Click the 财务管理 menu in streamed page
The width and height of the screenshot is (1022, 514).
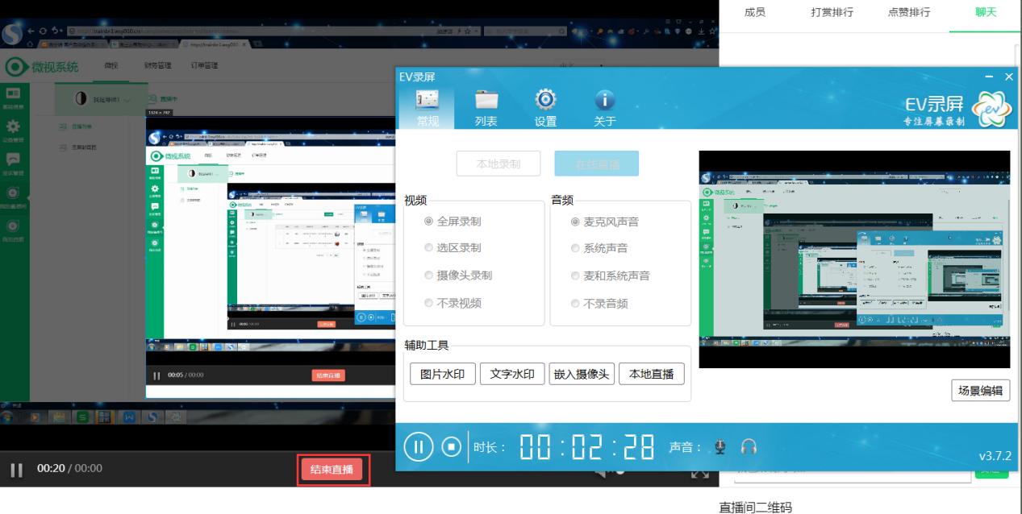point(157,65)
